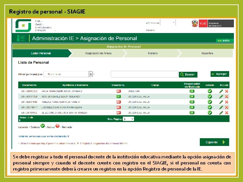This screenshot has height=182, width=243.
Task: Click the pencil for Escobedo Bautista Maria Elena
Action: tap(221, 107)
